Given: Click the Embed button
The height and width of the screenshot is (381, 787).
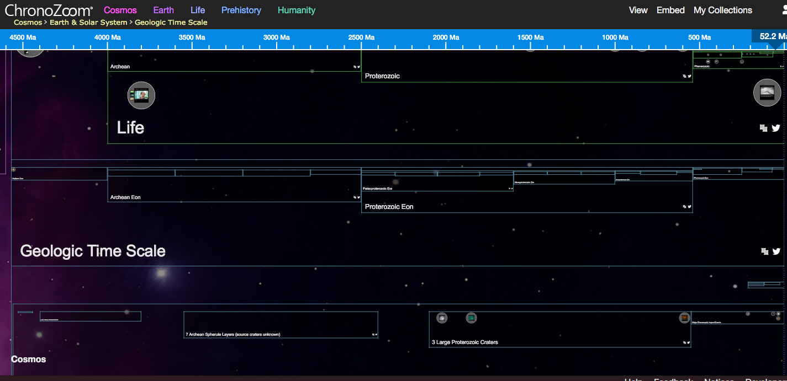Looking at the screenshot, I should tap(670, 10).
